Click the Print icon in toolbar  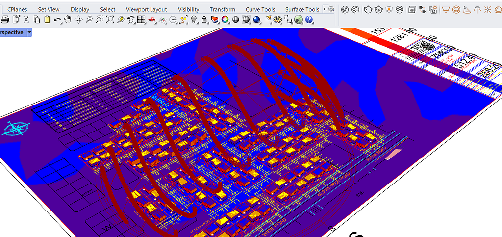click(x=5, y=20)
